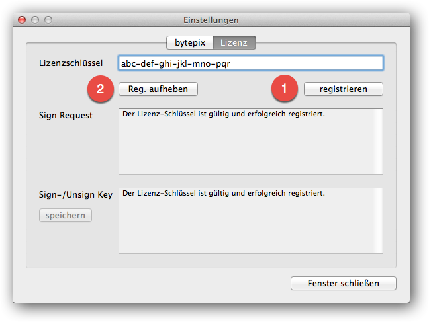
Task: Click inside the Sign Request text area
Action: click(x=246, y=141)
